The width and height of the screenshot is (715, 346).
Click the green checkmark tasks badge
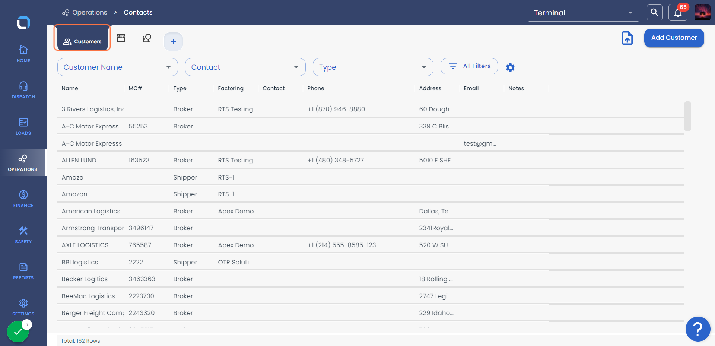click(x=18, y=331)
